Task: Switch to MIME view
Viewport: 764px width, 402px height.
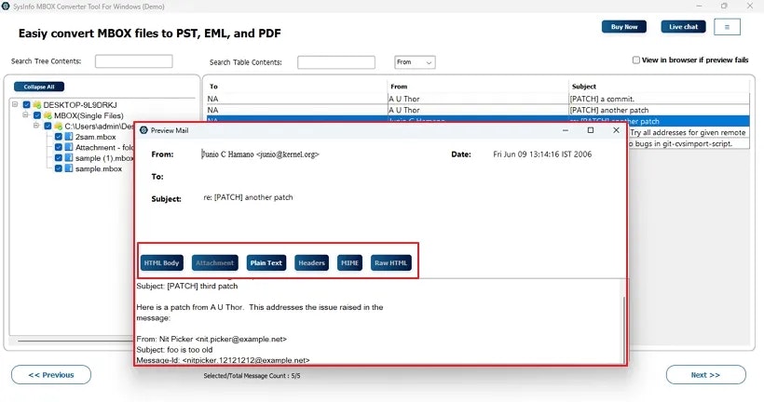Action: 349,262
